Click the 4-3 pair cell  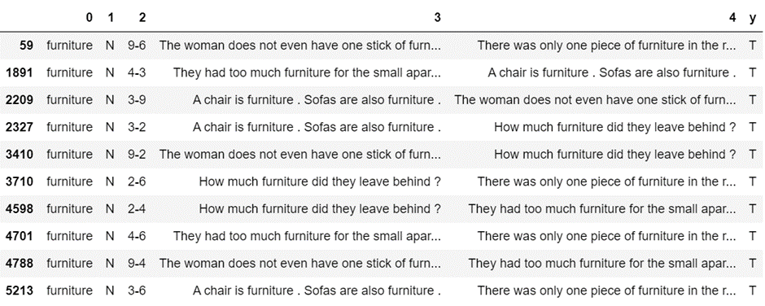136,72
